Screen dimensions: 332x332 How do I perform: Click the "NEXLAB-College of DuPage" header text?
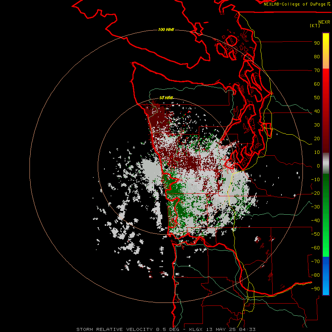(x=295, y=4)
